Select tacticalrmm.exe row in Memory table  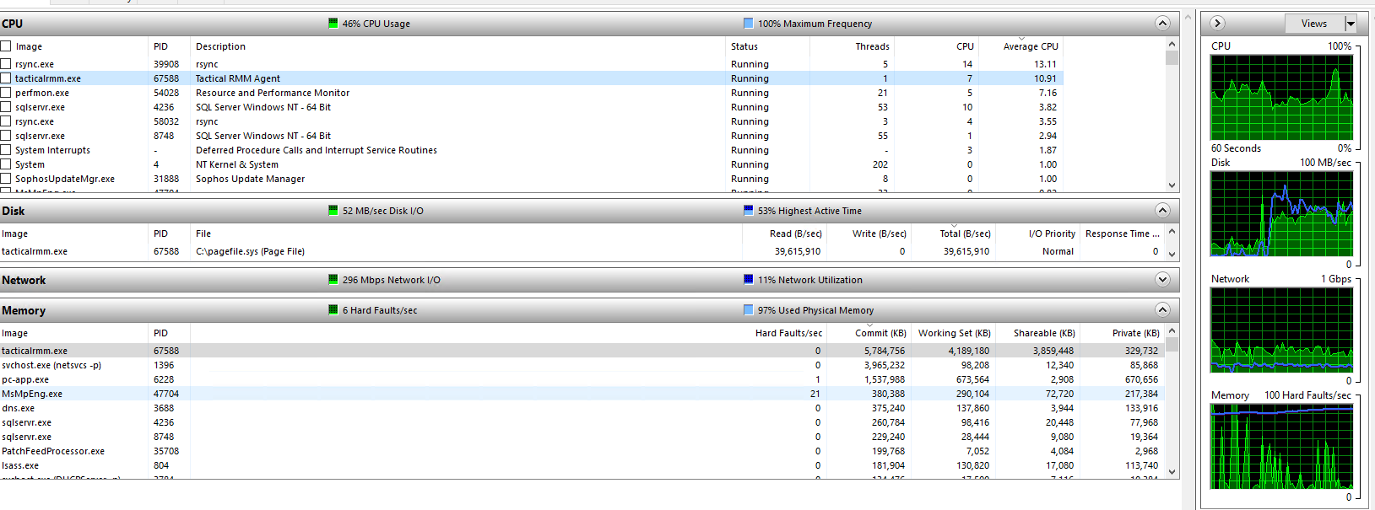582,351
